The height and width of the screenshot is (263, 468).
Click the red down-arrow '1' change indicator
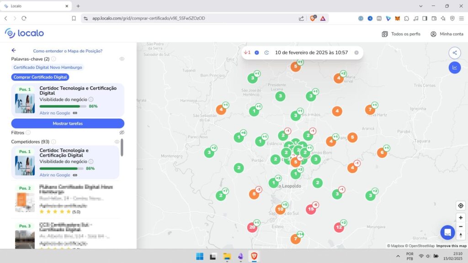[247, 53]
